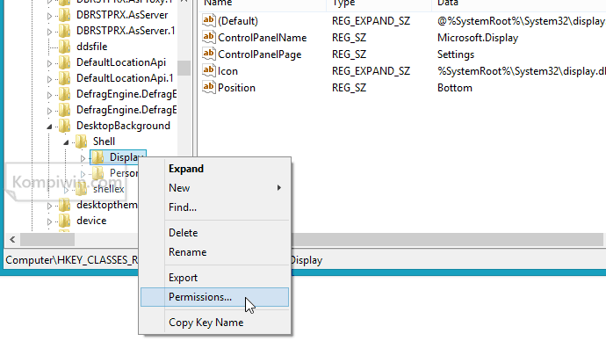
Task: Click the status bar key path
Action: point(163,260)
